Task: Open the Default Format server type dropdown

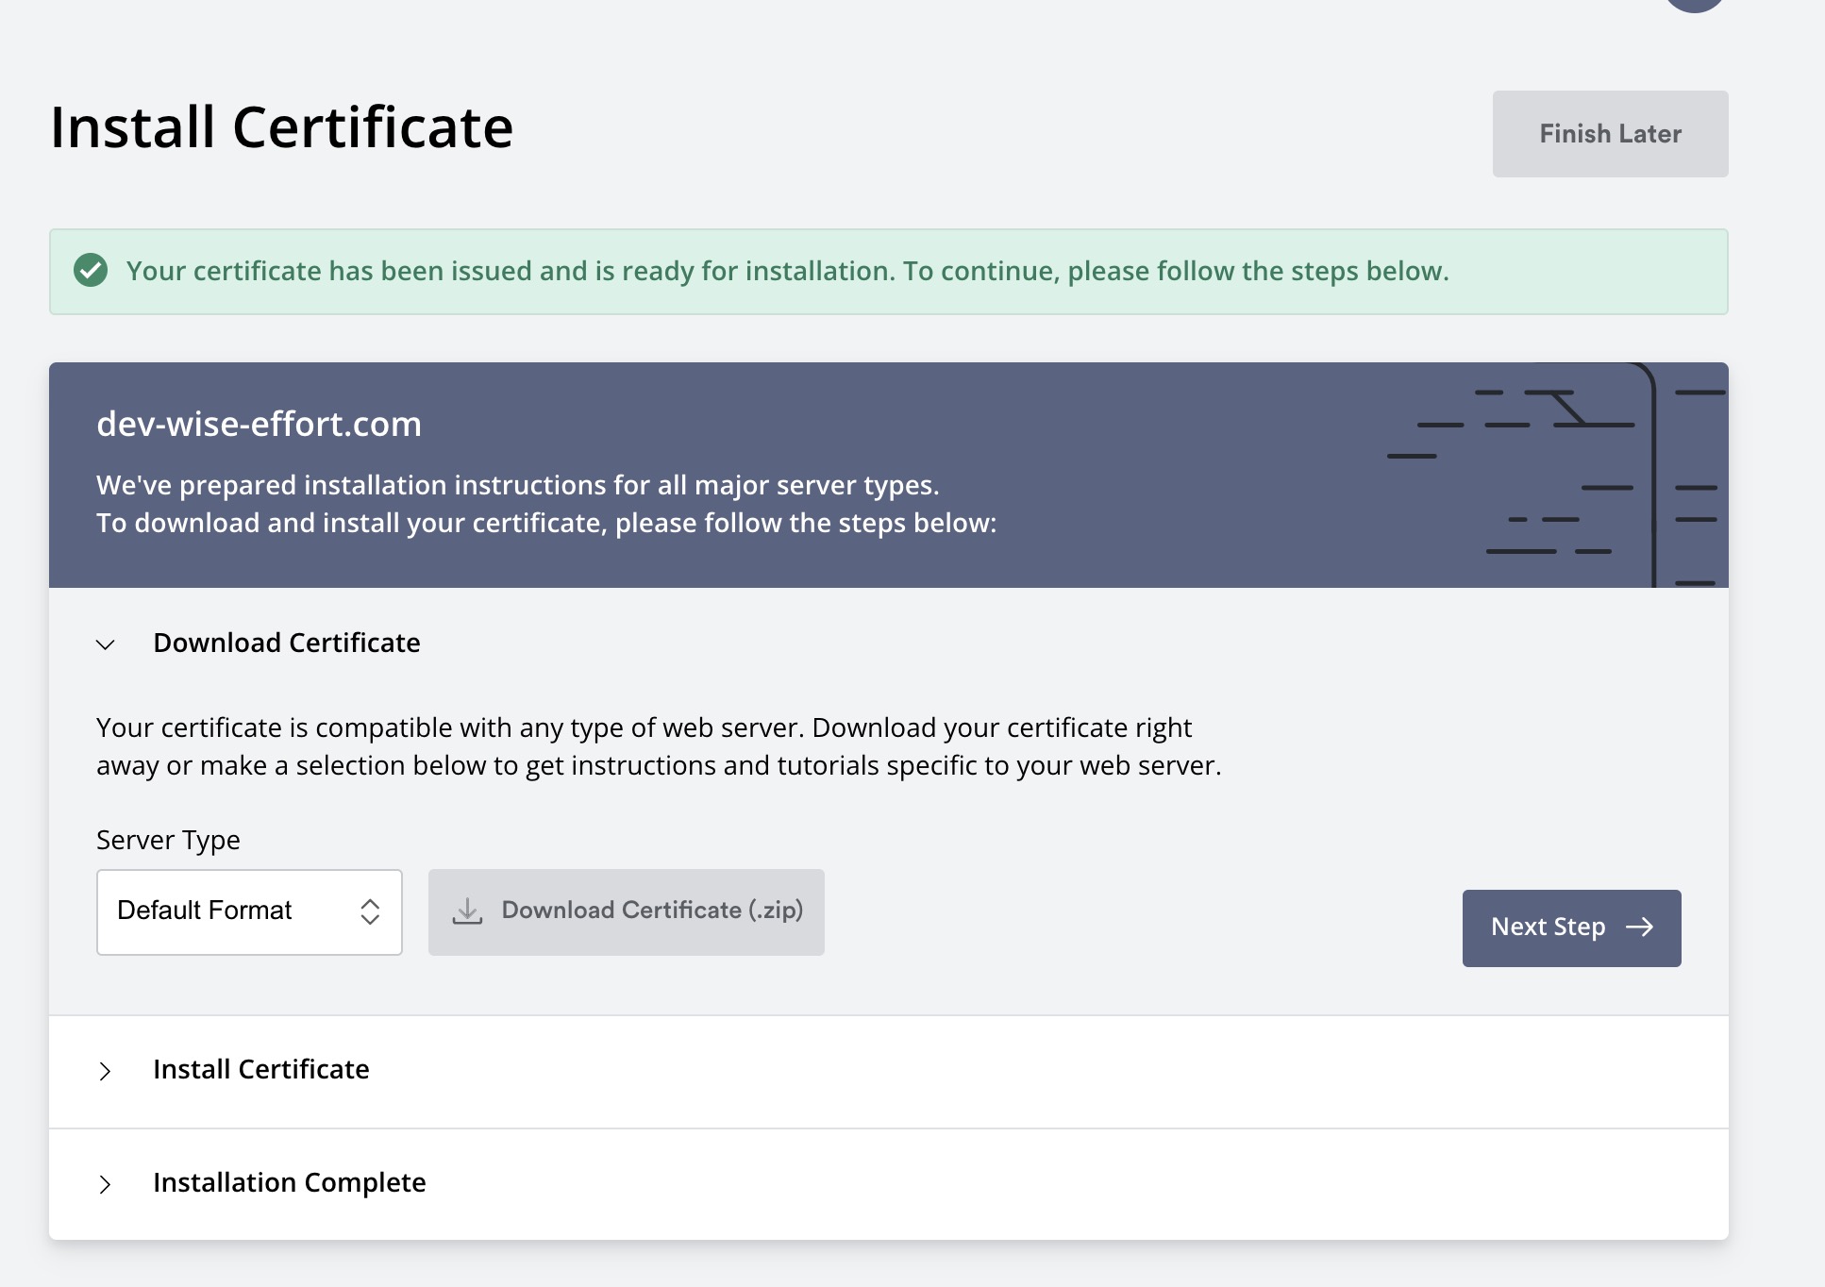Action: pos(249,911)
